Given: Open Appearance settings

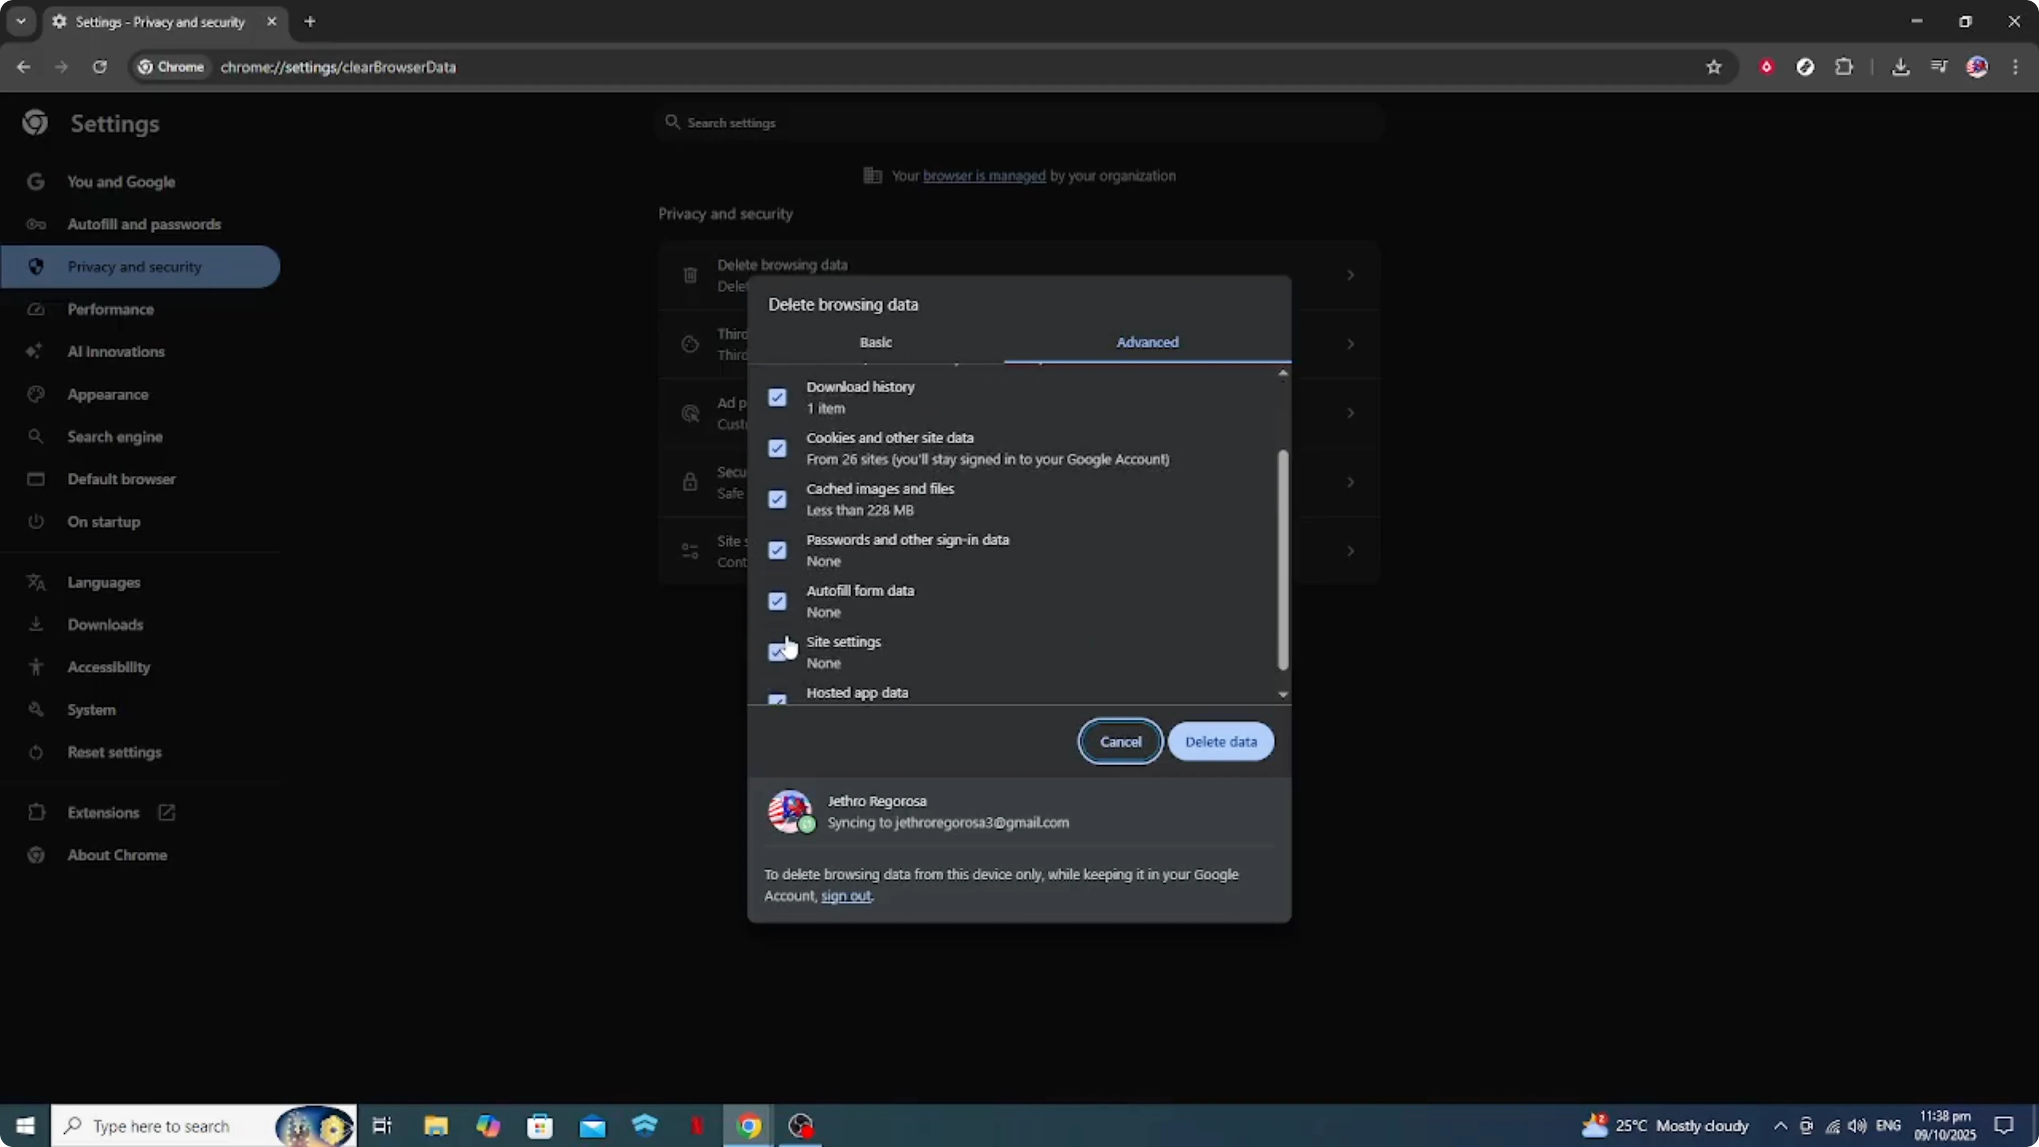Looking at the screenshot, I should click(107, 394).
